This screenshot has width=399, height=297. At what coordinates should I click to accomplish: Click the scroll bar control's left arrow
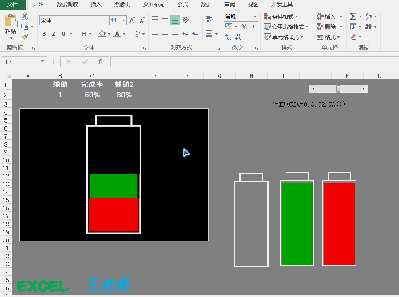[313, 89]
